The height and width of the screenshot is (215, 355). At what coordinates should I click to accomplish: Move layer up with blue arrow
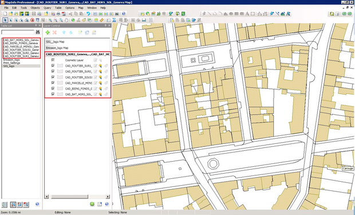64,33
